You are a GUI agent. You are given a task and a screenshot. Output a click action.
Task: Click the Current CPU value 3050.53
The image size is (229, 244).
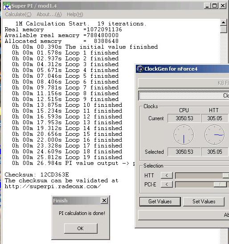point(184,118)
